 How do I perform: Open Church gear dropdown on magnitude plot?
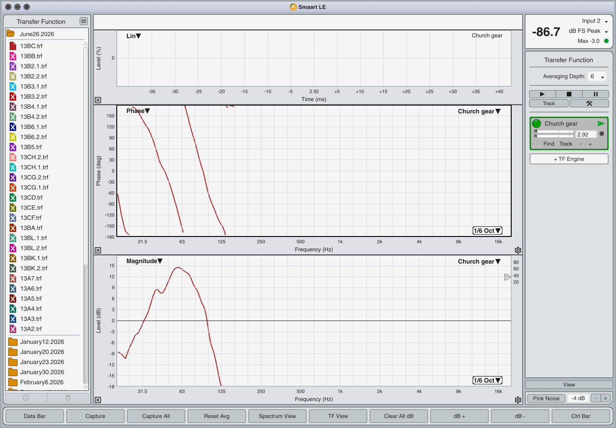point(479,261)
